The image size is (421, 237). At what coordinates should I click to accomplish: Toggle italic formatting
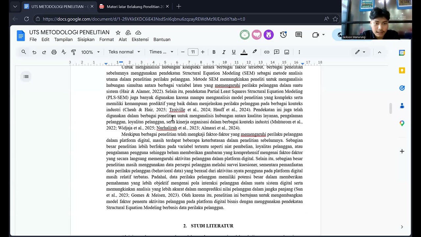pyautogui.click(x=224, y=52)
